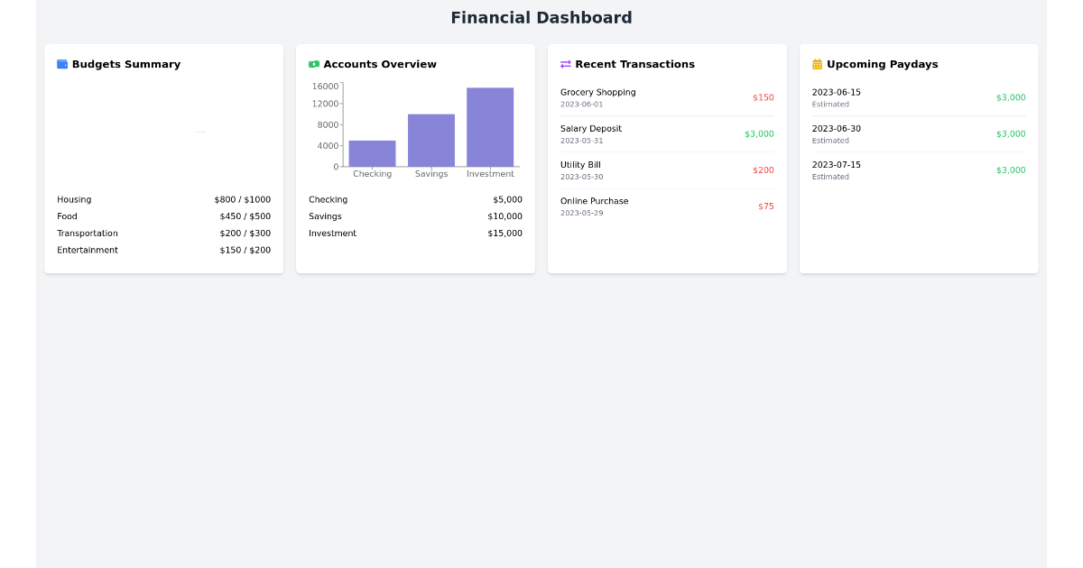The height and width of the screenshot is (568, 1083).
Task: Select the 2023-07-15 payday entry
Action: (918, 169)
